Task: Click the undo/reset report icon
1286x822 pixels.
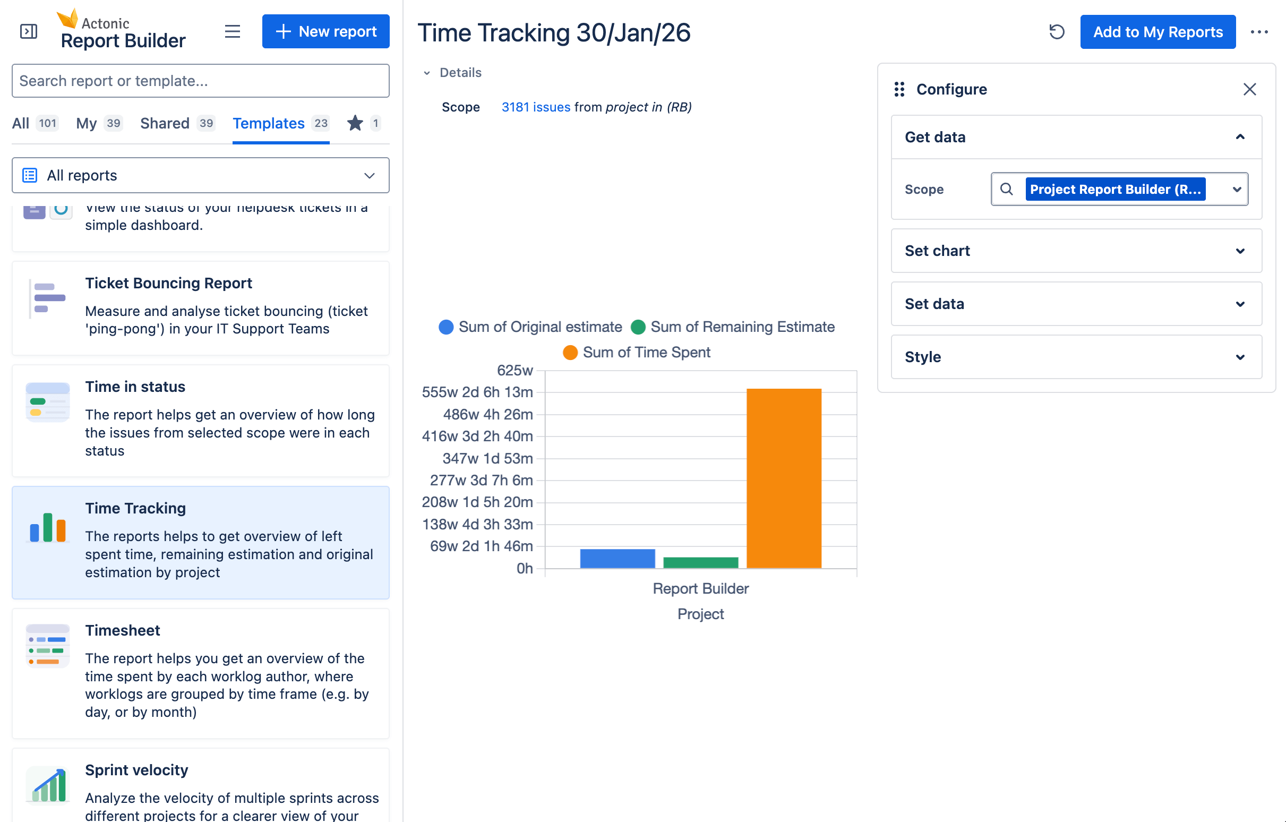Action: [x=1057, y=32]
